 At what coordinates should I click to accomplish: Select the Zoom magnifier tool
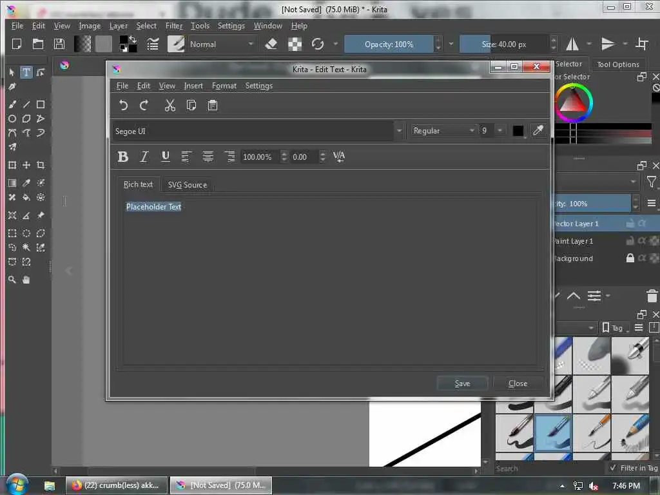(12, 280)
